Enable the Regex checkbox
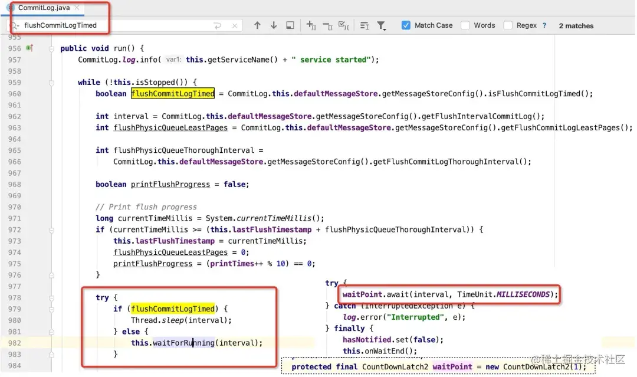This screenshot has height=377, width=637. pos(508,25)
